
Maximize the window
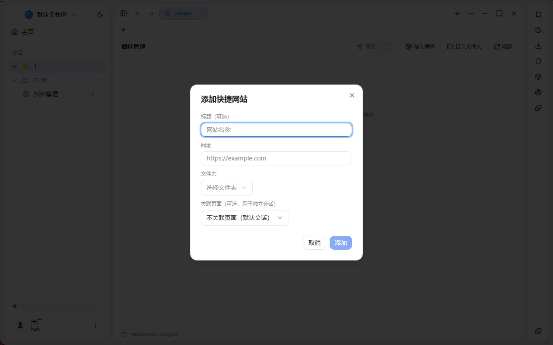click(x=499, y=13)
